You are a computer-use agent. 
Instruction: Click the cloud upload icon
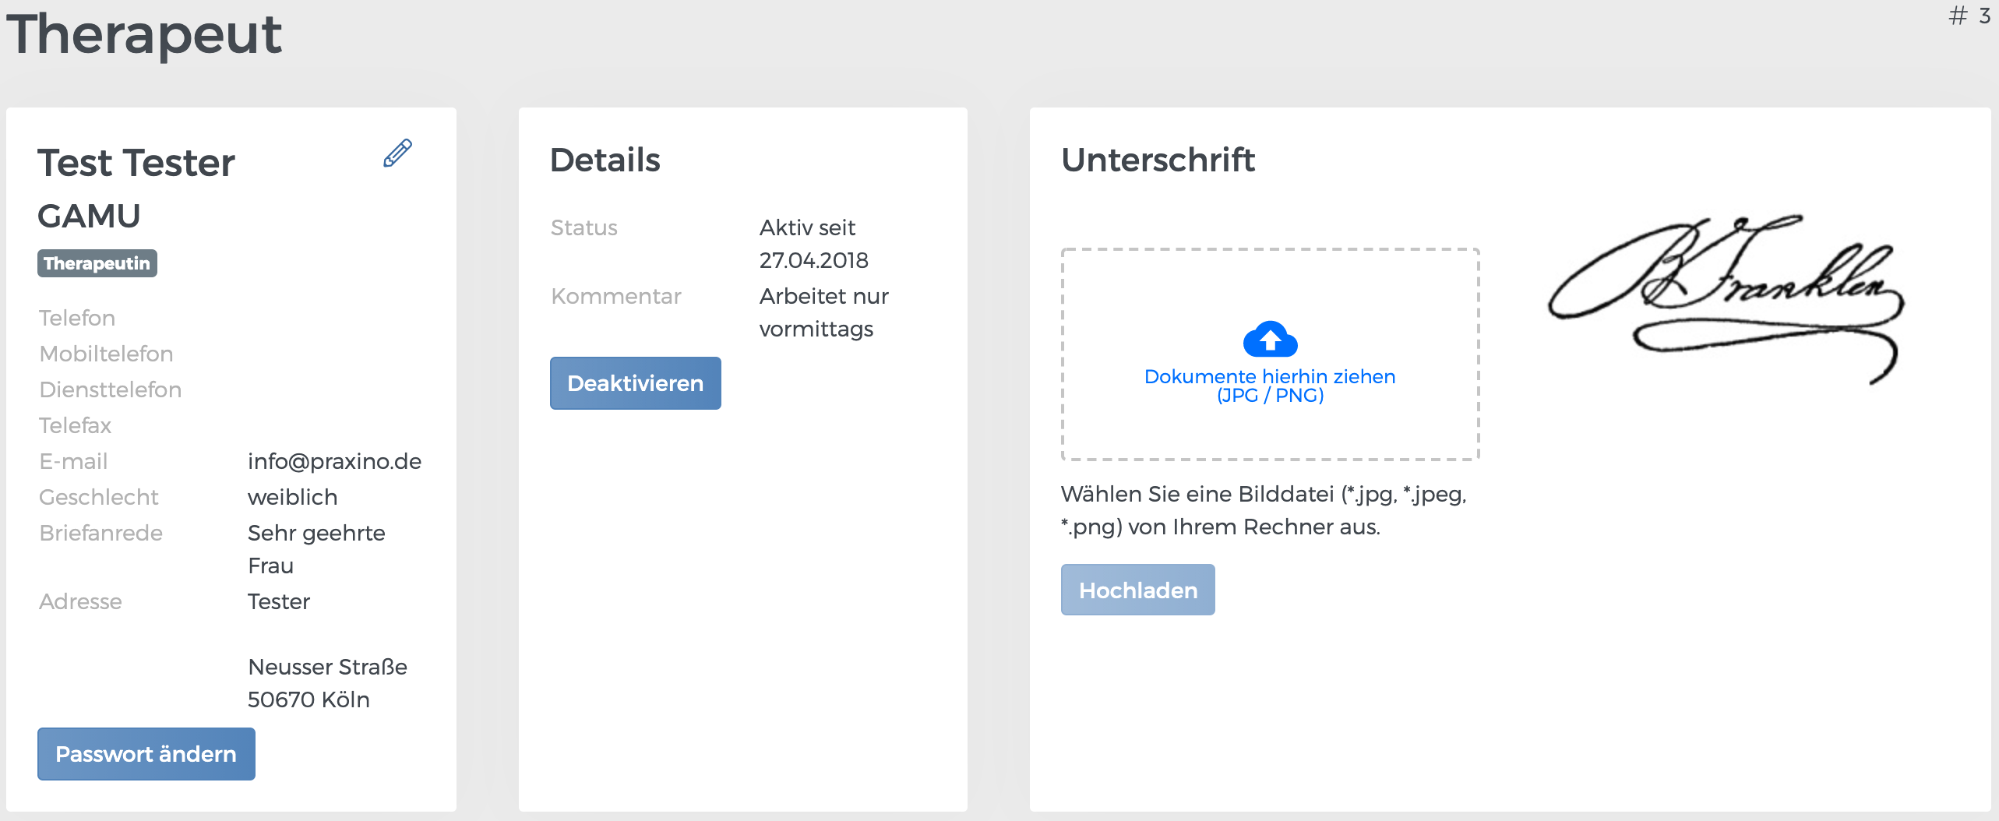1270,339
